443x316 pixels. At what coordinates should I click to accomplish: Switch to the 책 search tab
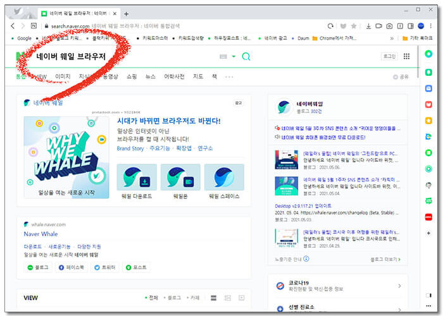click(215, 76)
